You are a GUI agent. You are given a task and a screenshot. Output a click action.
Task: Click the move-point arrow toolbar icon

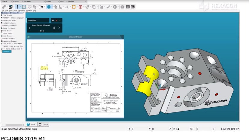tap(41, 7)
